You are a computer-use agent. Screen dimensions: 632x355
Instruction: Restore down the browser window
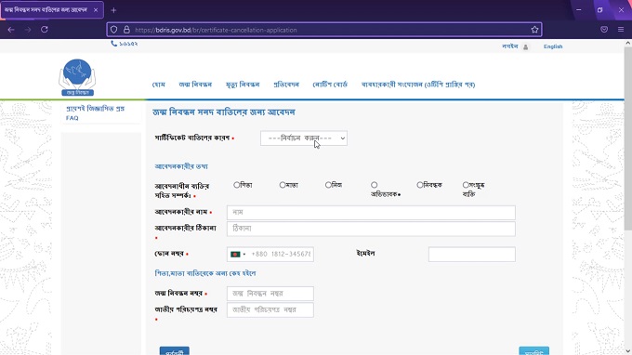(599, 10)
